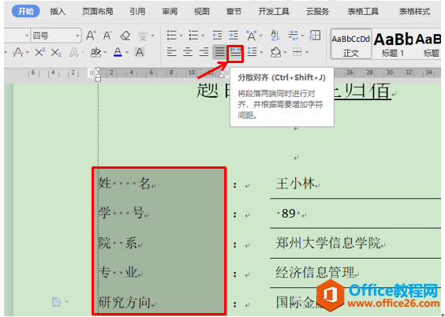Open the 视图 tab
Image resolution: width=445 pixels, height=317 pixels.
click(x=202, y=11)
